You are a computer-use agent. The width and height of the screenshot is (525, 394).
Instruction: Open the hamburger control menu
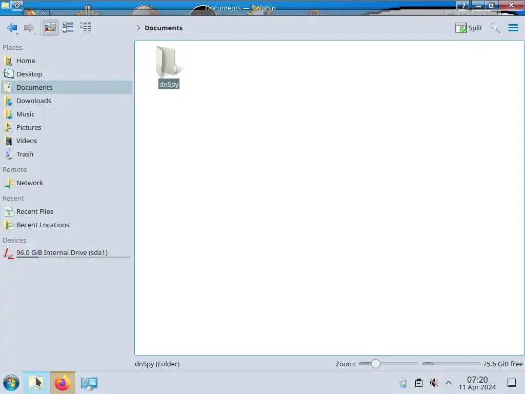pos(513,28)
